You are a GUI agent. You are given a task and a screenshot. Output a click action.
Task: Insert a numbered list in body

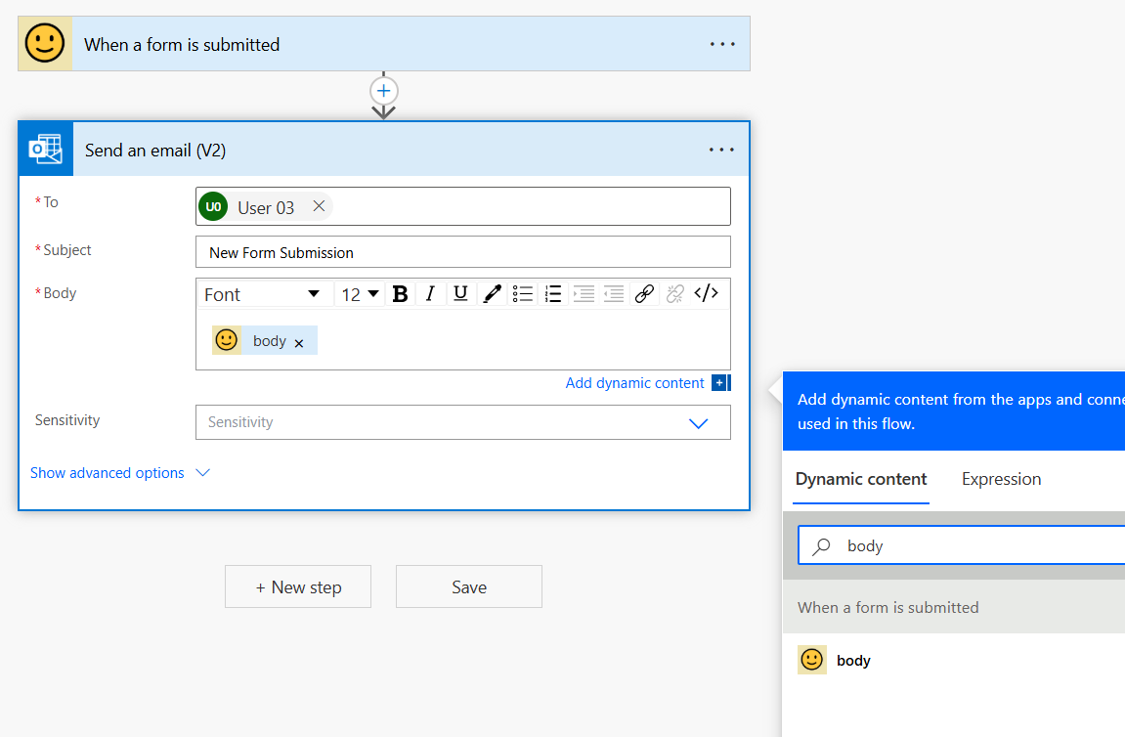pos(553,294)
